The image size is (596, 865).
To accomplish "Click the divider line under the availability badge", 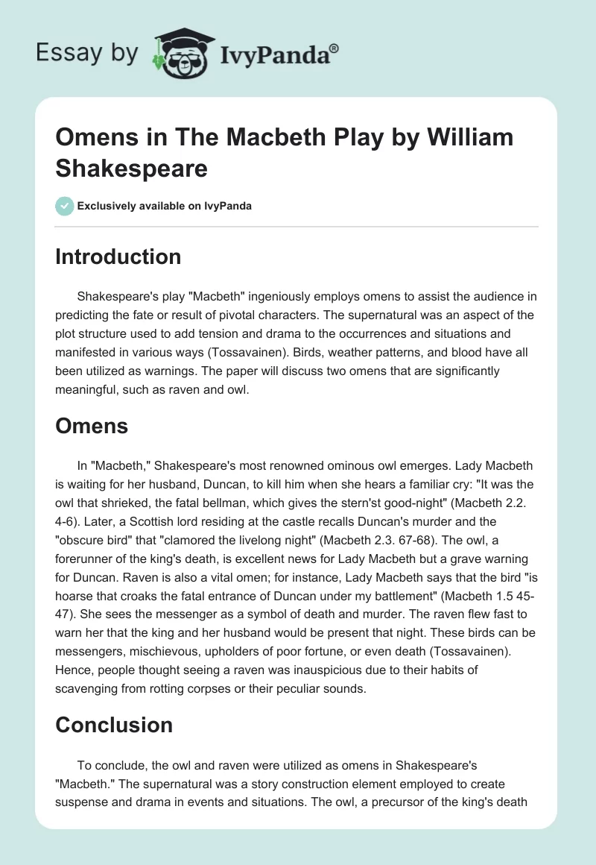I will click(x=297, y=226).
